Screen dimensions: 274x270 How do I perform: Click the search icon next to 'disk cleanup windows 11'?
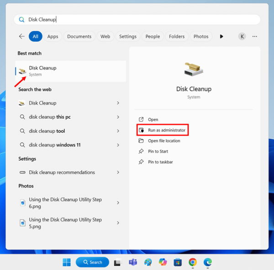point(22,145)
